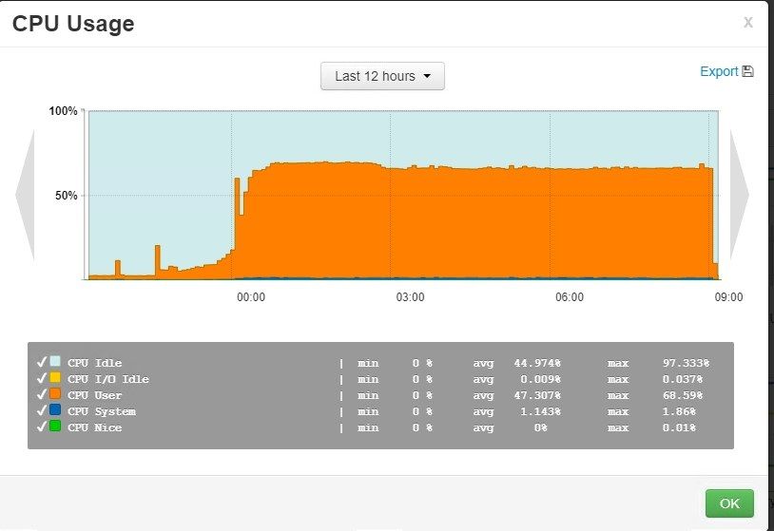This screenshot has height=531, width=774.
Task: Confirm with the green OK button
Action: click(x=729, y=503)
